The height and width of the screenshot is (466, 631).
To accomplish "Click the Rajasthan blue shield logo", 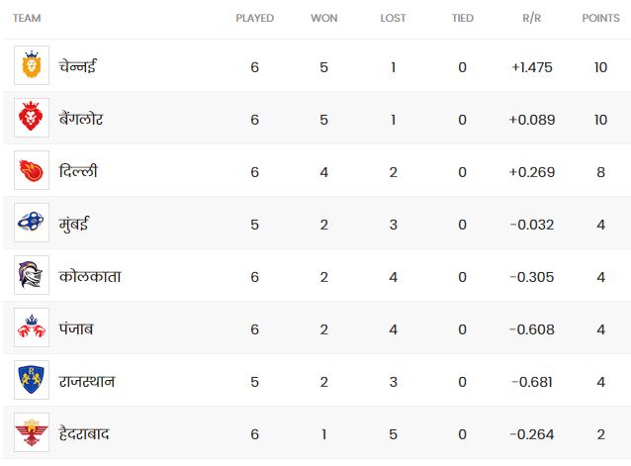I will point(32,381).
